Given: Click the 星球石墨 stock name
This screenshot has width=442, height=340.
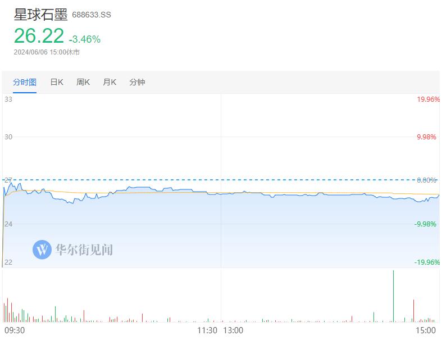Looking at the screenshot, I should point(40,15).
